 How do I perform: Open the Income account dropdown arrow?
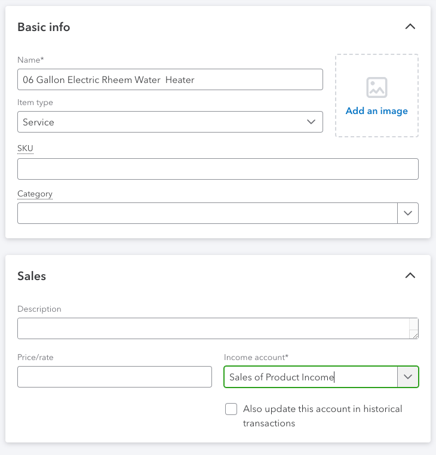tap(408, 377)
